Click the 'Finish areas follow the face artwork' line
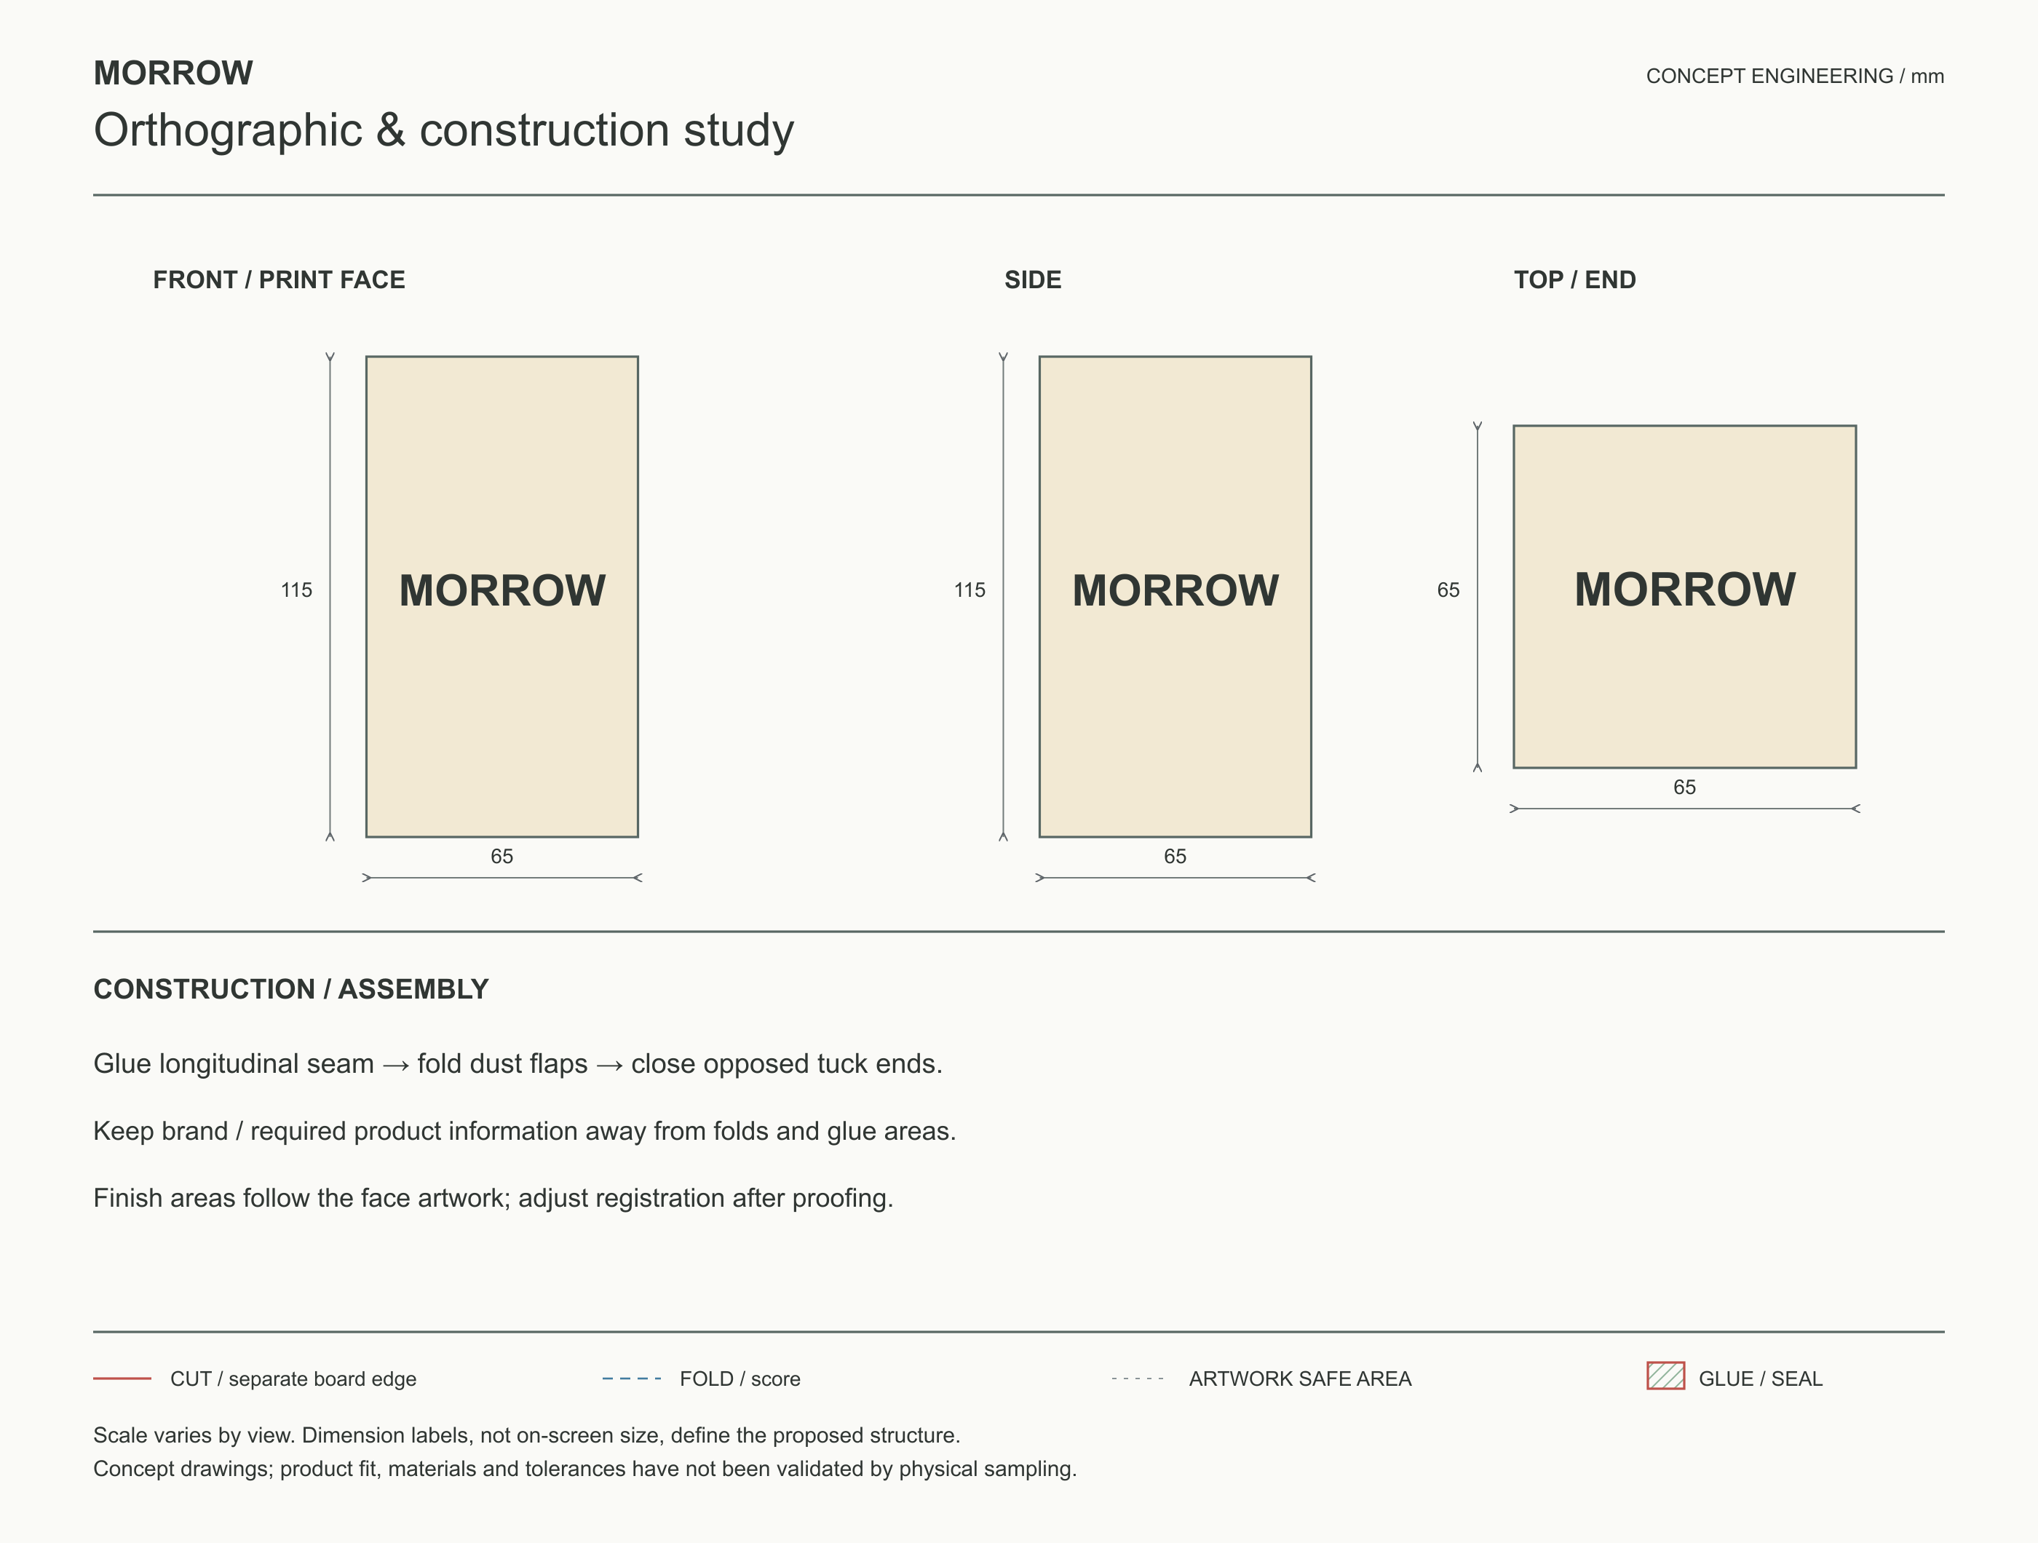Viewport: 2038px width, 1543px height. pos(493,1199)
